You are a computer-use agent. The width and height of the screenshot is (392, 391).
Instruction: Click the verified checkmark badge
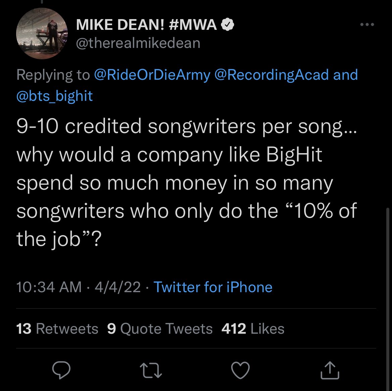pos(227,25)
